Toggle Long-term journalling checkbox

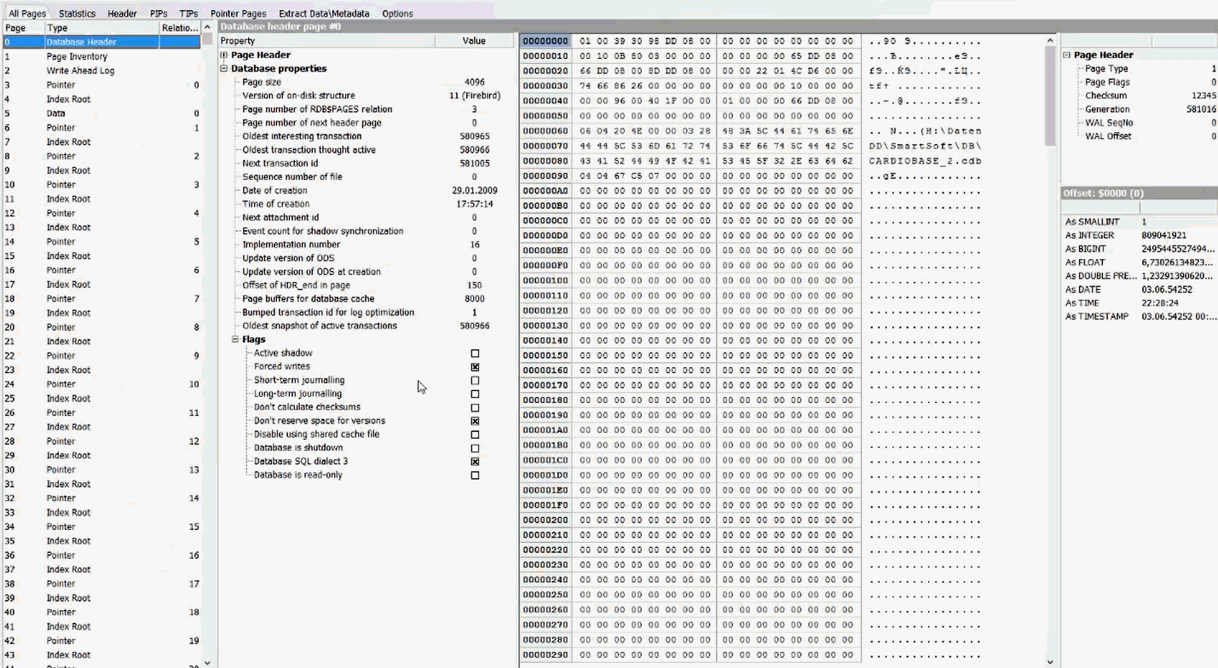point(475,394)
